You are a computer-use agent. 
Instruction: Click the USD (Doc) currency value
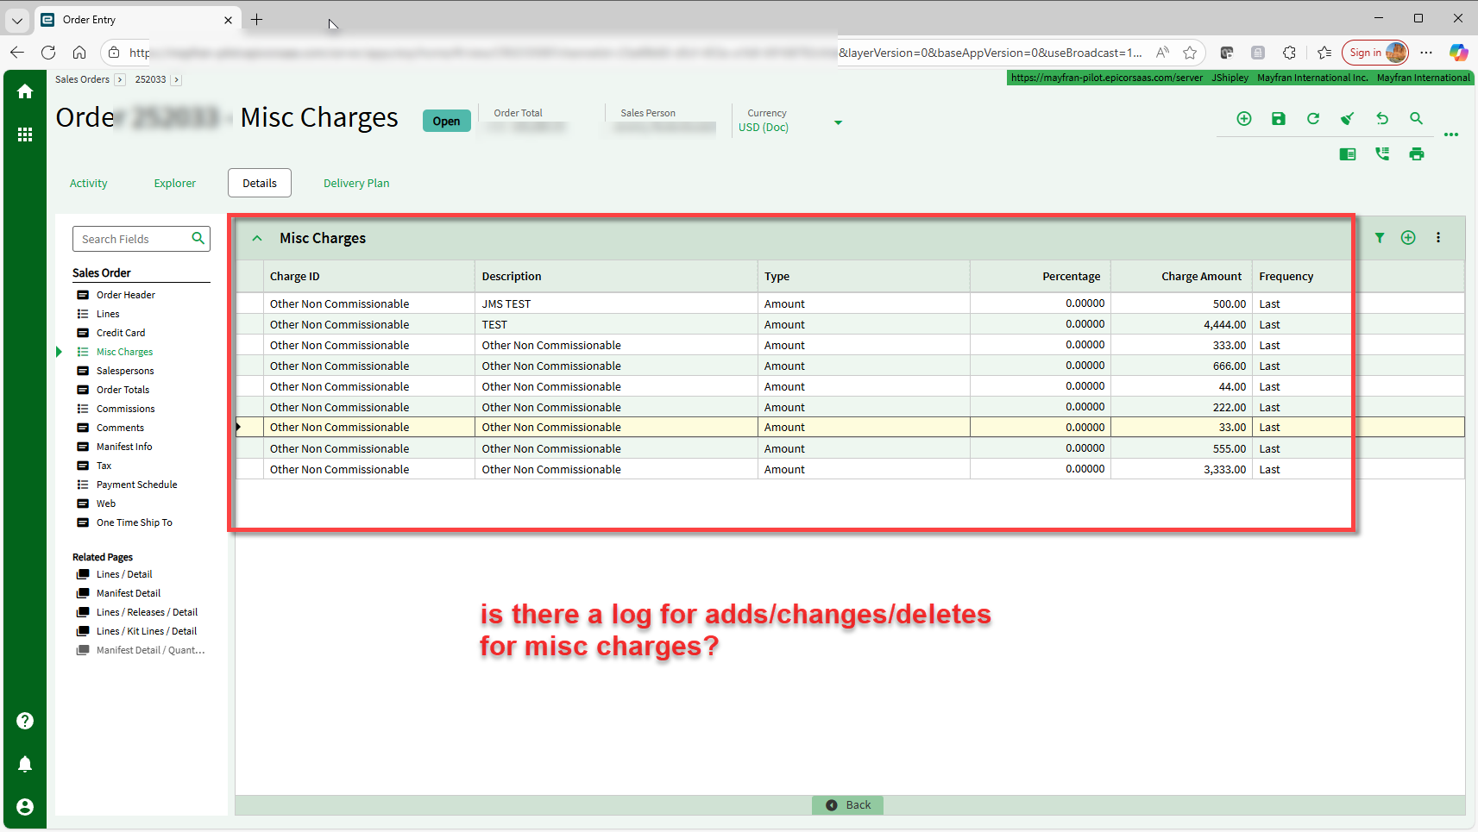764,128
